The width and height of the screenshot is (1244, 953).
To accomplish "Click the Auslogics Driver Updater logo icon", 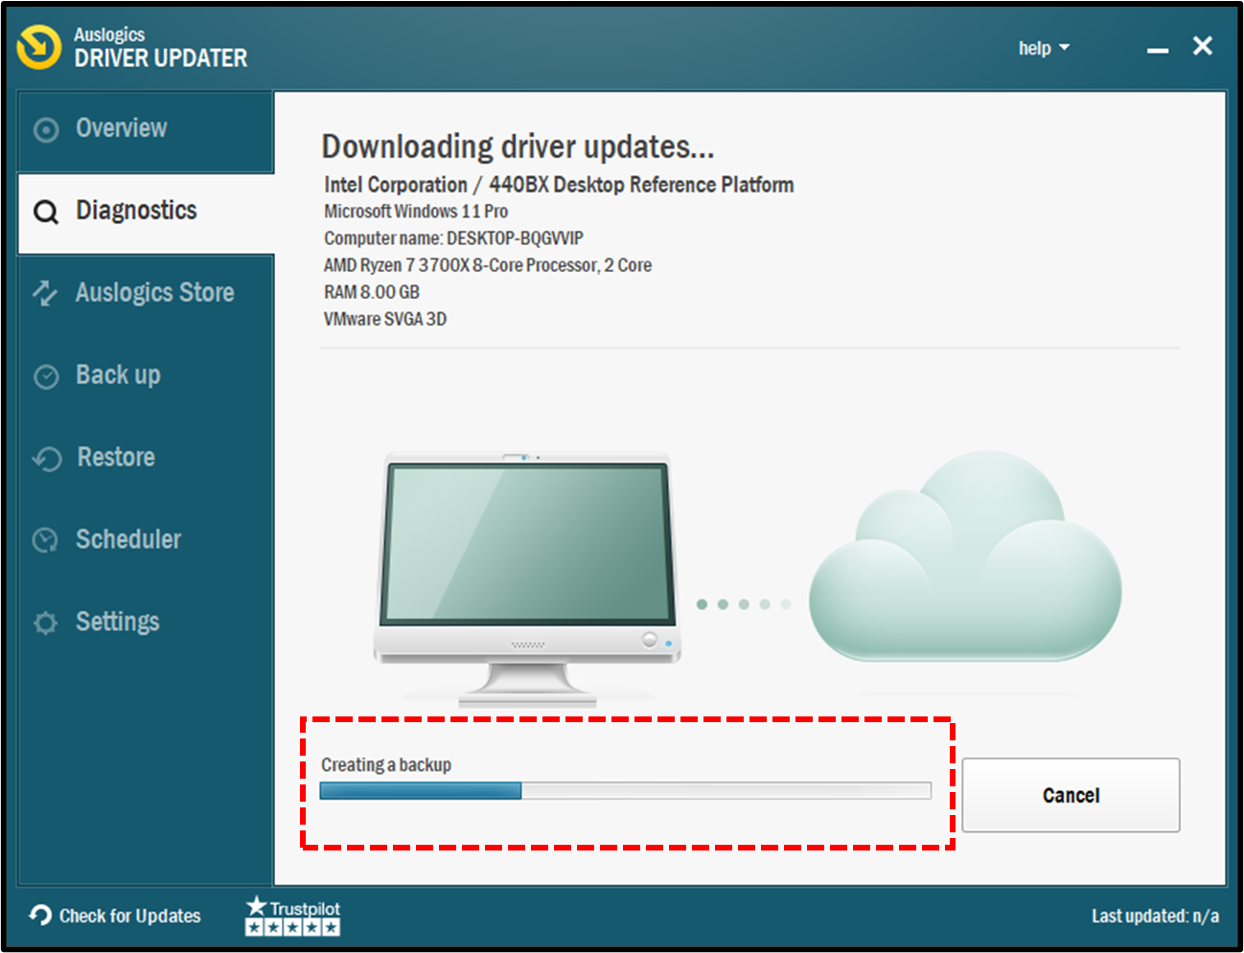I will tap(39, 47).
